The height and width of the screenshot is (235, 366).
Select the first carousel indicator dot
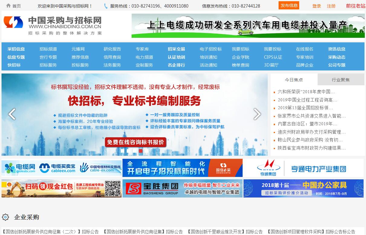(123, 151)
